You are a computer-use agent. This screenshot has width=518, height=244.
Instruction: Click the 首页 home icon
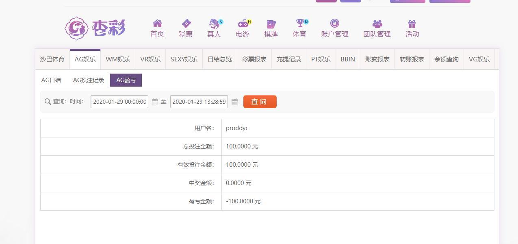[157, 24]
